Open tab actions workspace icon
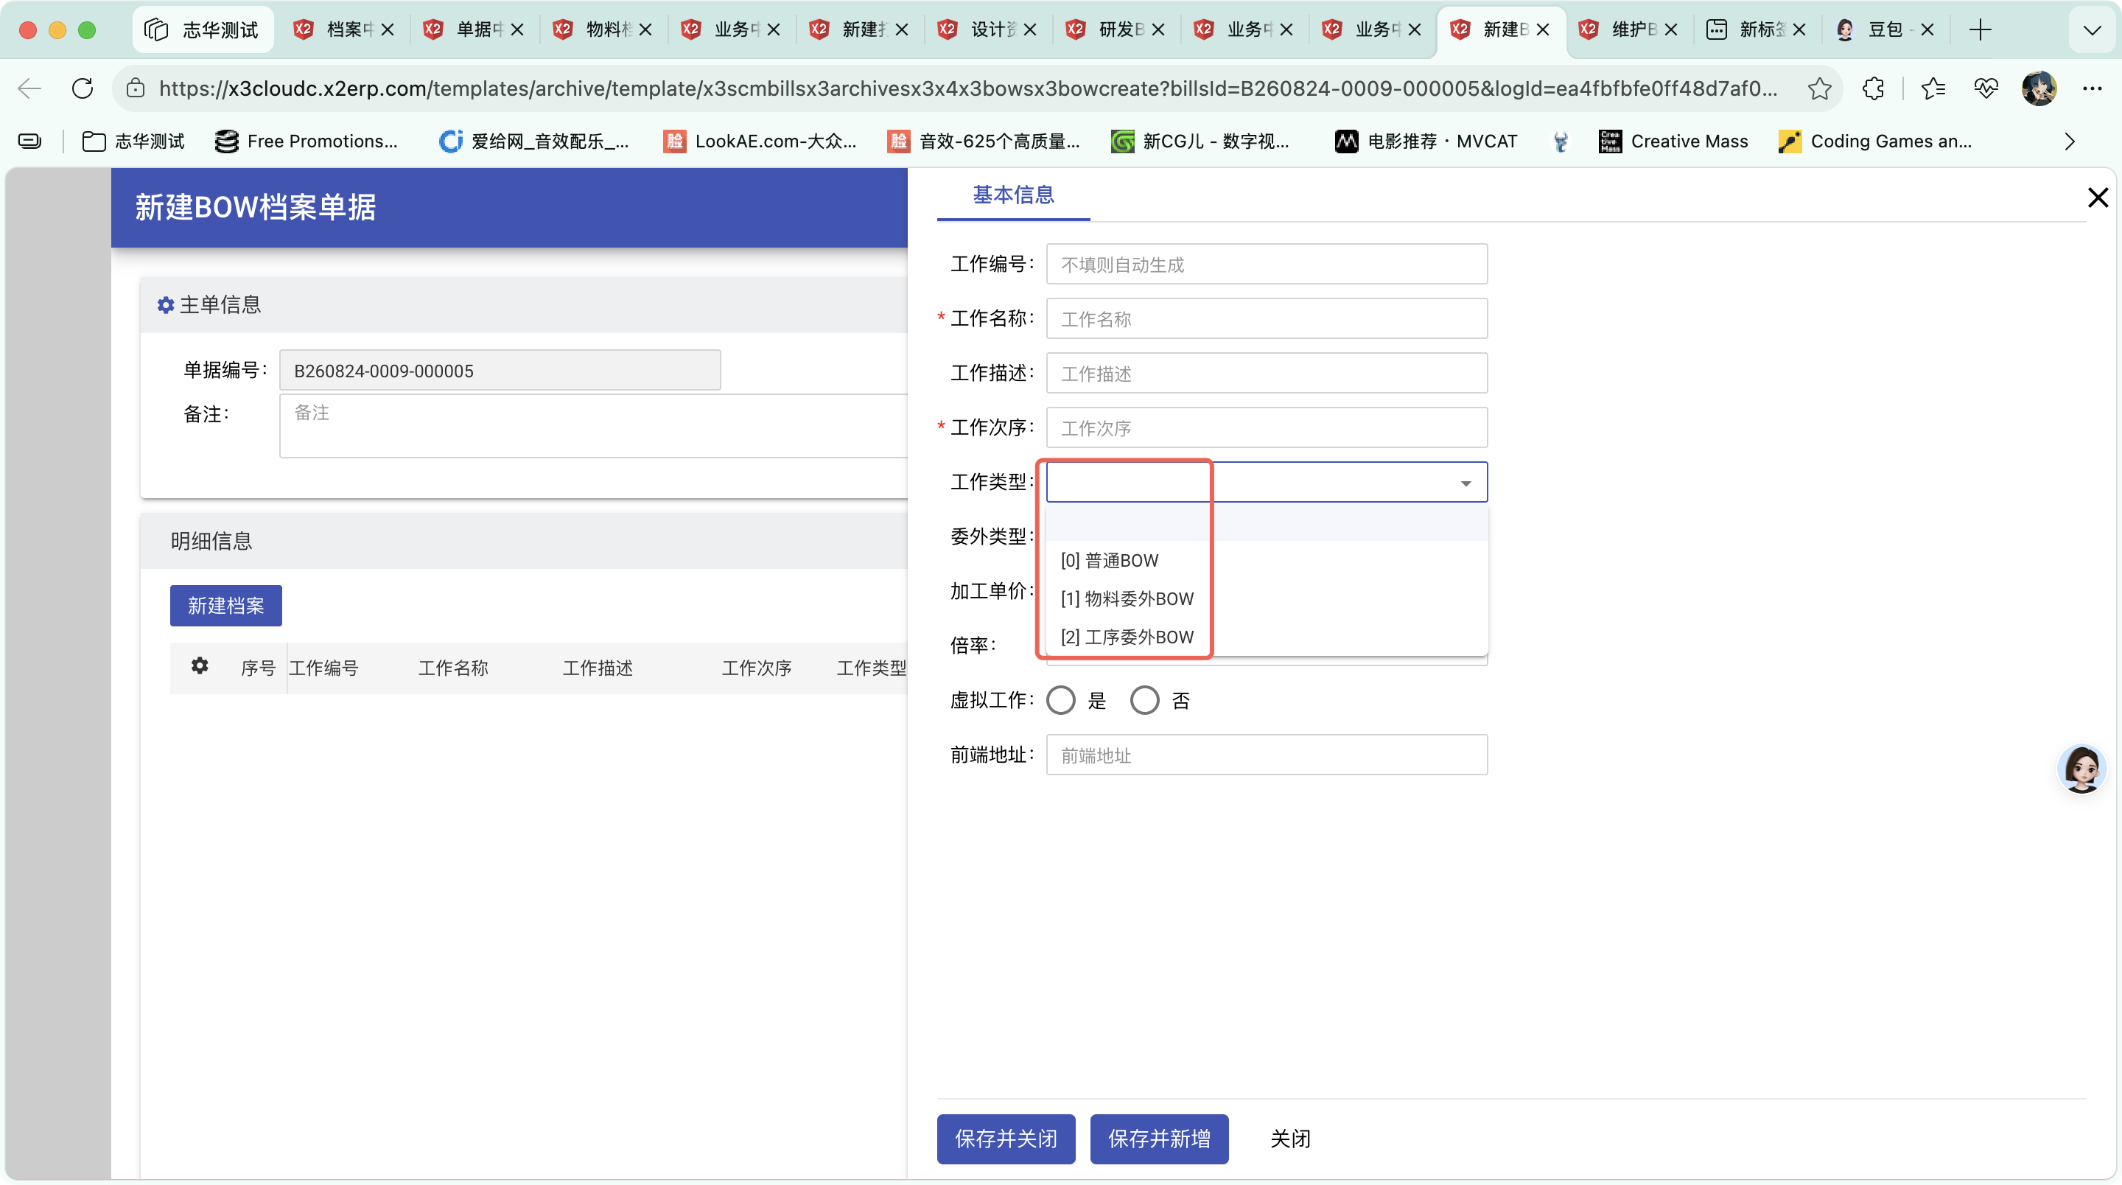The height and width of the screenshot is (1185, 2122). [29, 141]
